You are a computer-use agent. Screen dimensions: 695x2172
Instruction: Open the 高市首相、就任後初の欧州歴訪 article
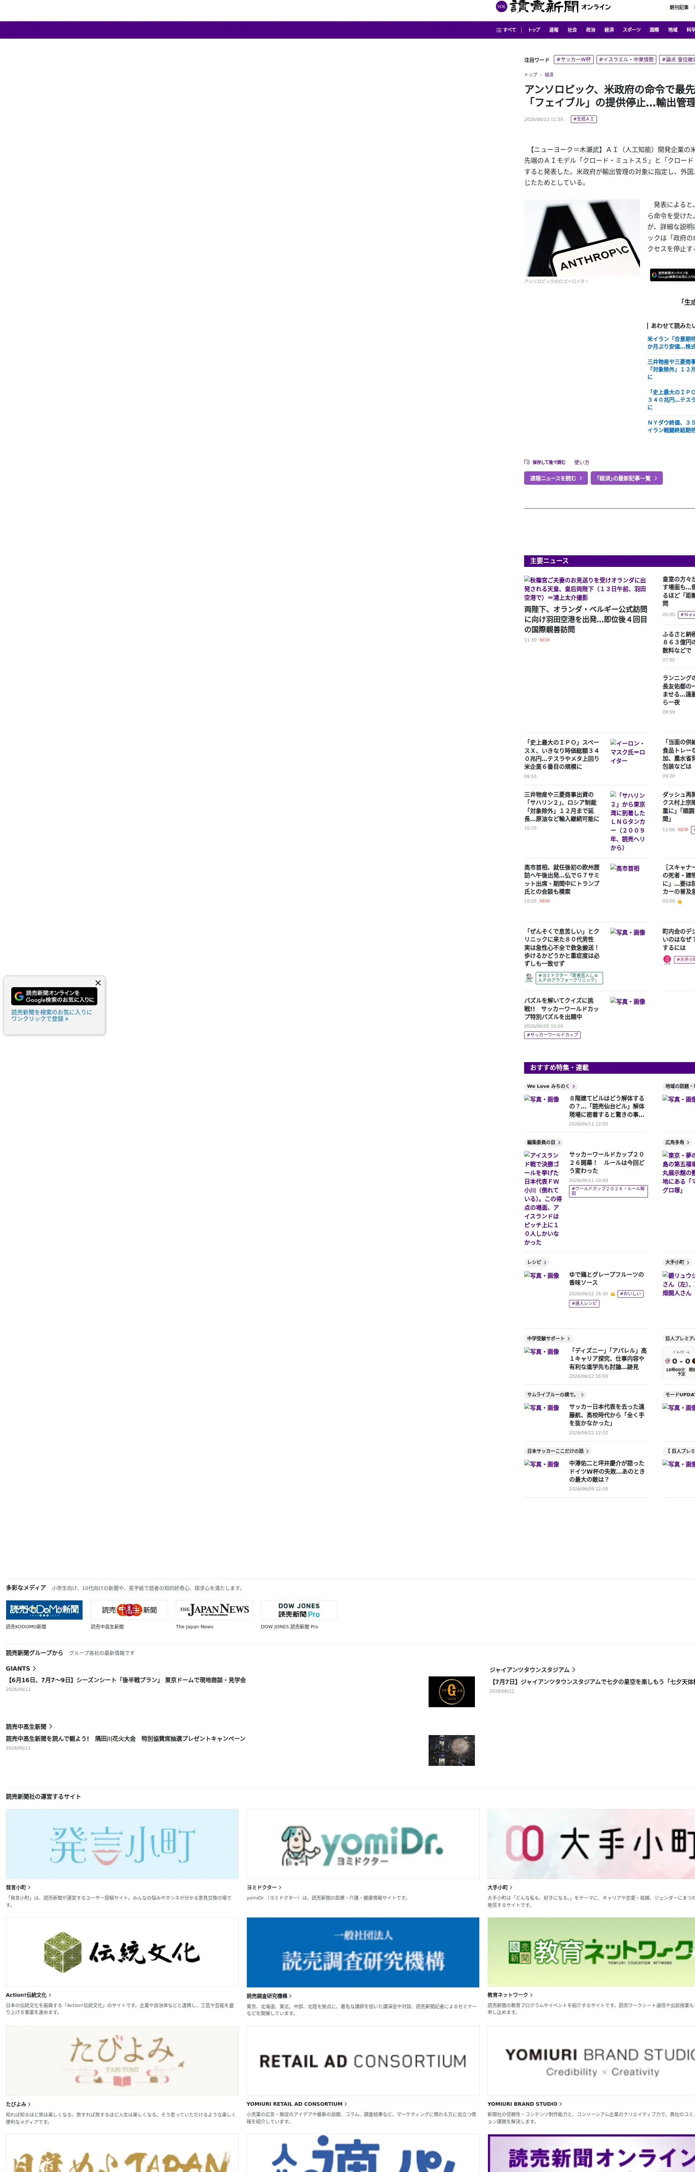(563, 879)
